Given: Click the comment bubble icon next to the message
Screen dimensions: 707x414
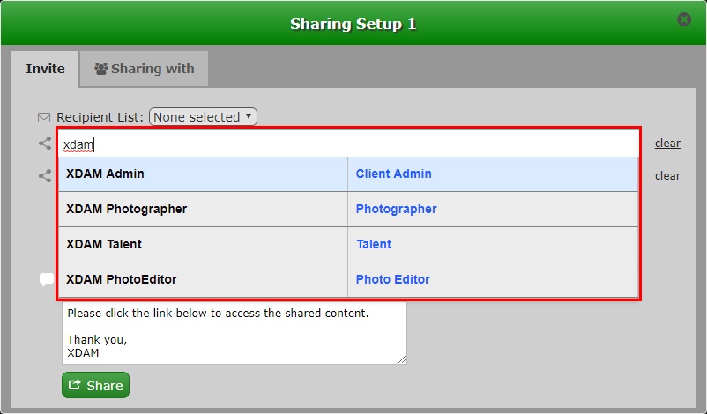Looking at the screenshot, I should 47,280.
